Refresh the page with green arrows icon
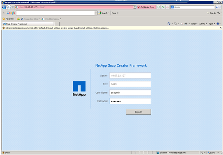Image resolution: width=223 pixels, height=155 pixels. 163,7
